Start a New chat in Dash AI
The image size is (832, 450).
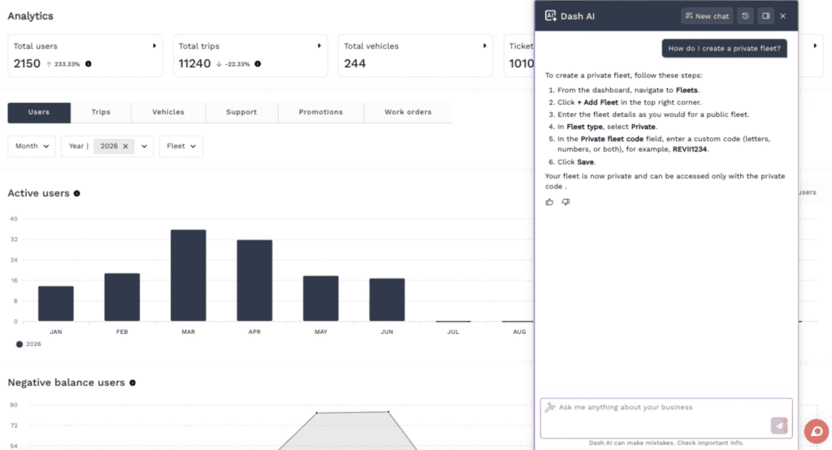(x=707, y=16)
